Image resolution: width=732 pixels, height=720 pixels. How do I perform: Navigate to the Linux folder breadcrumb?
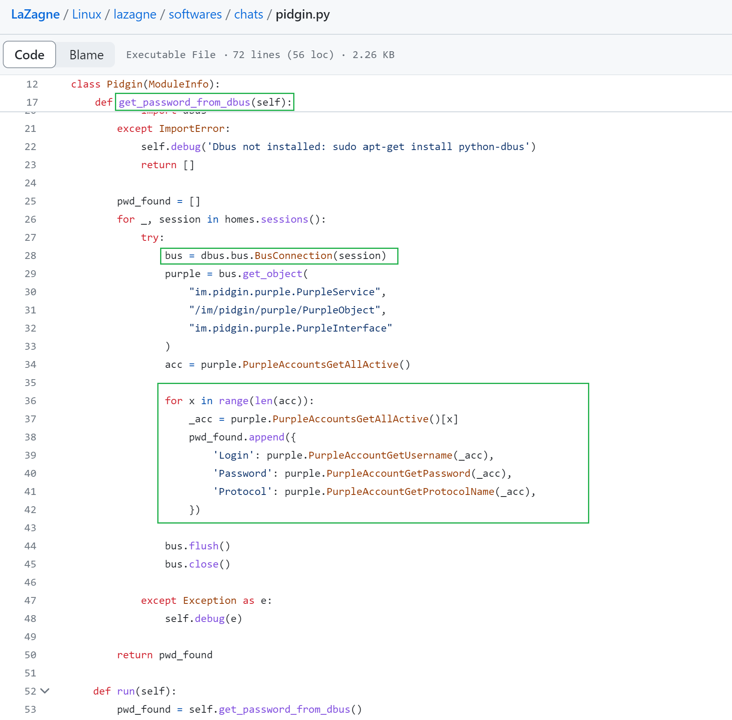point(86,15)
